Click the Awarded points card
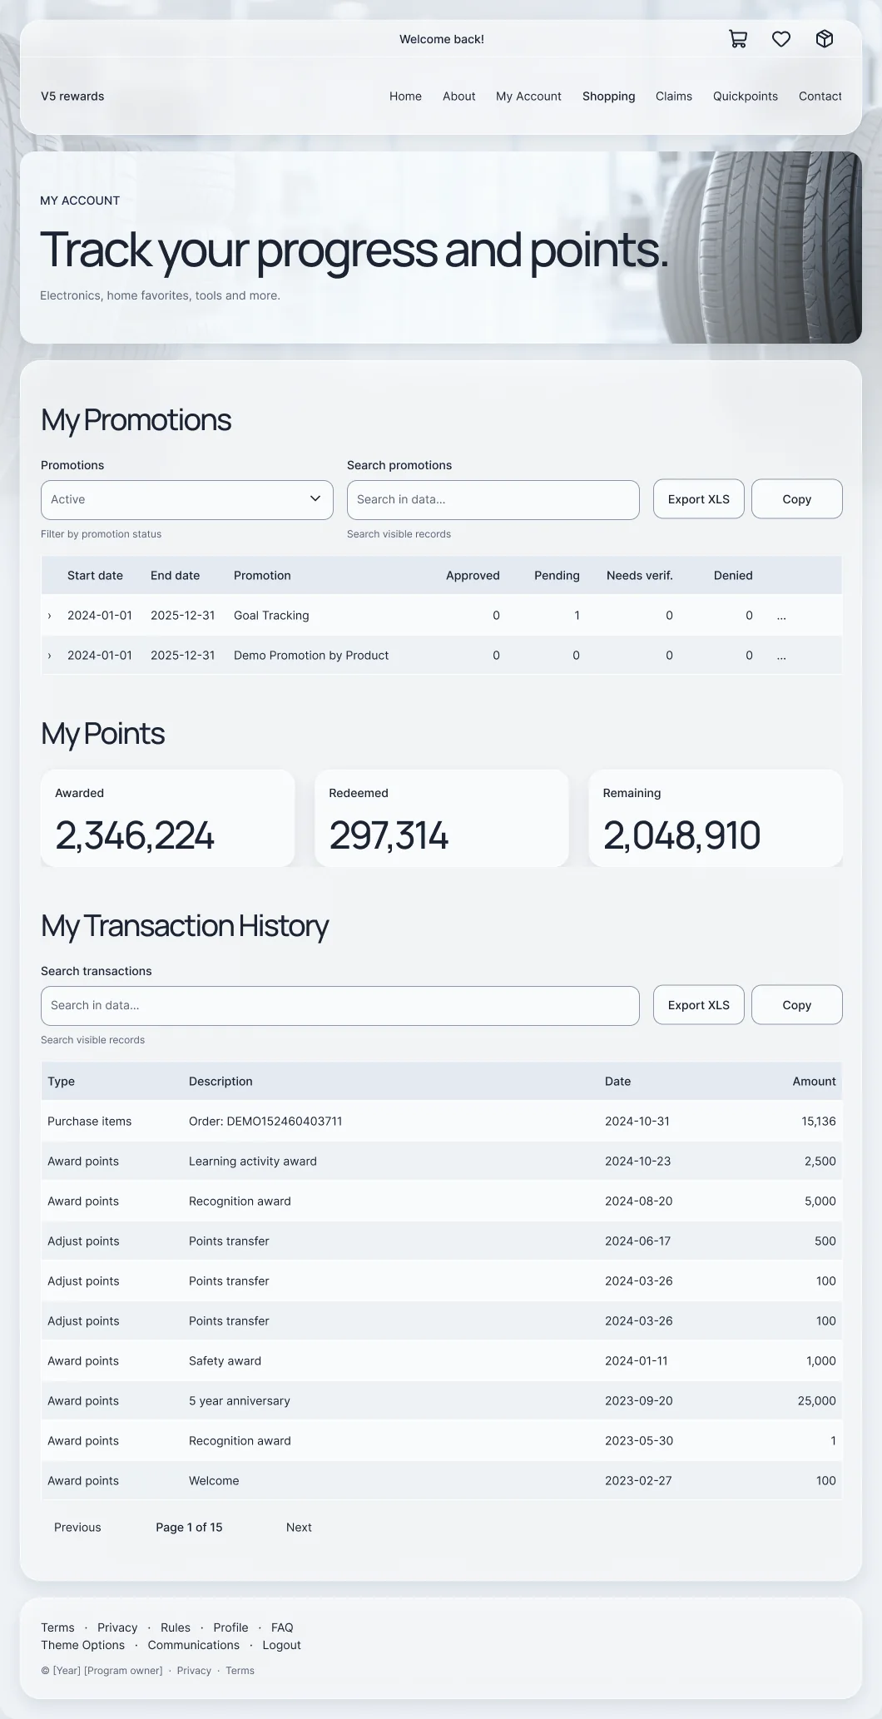 (x=168, y=818)
